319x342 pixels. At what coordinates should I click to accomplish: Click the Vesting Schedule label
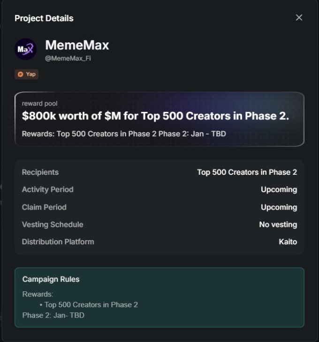pyautogui.click(x=53, y=225)
